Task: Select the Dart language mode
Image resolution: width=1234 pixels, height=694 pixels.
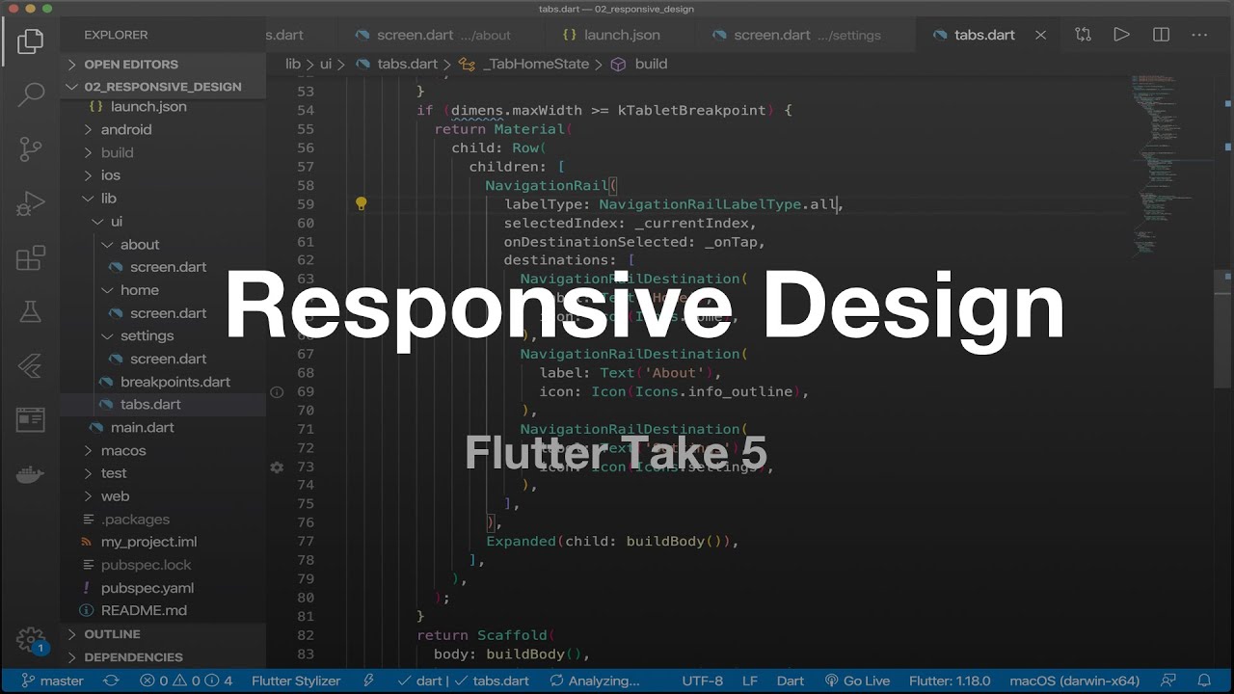Action: [791, 681]
